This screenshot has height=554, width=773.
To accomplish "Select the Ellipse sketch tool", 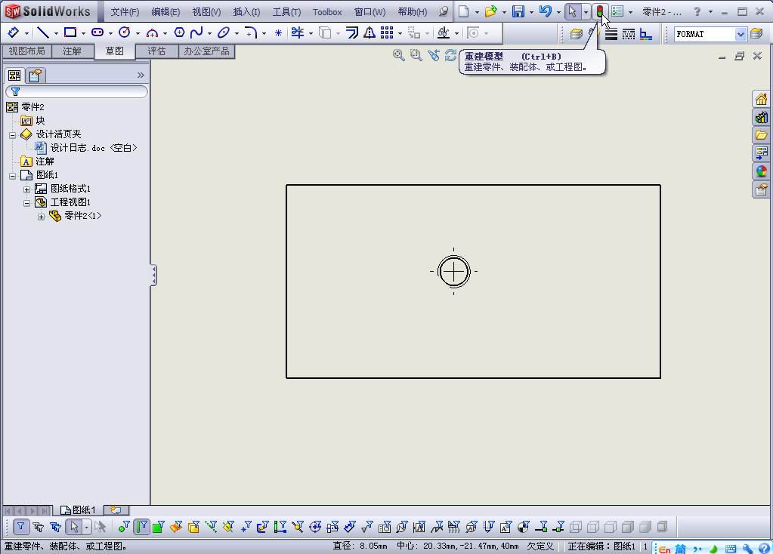I will point(224,32).
